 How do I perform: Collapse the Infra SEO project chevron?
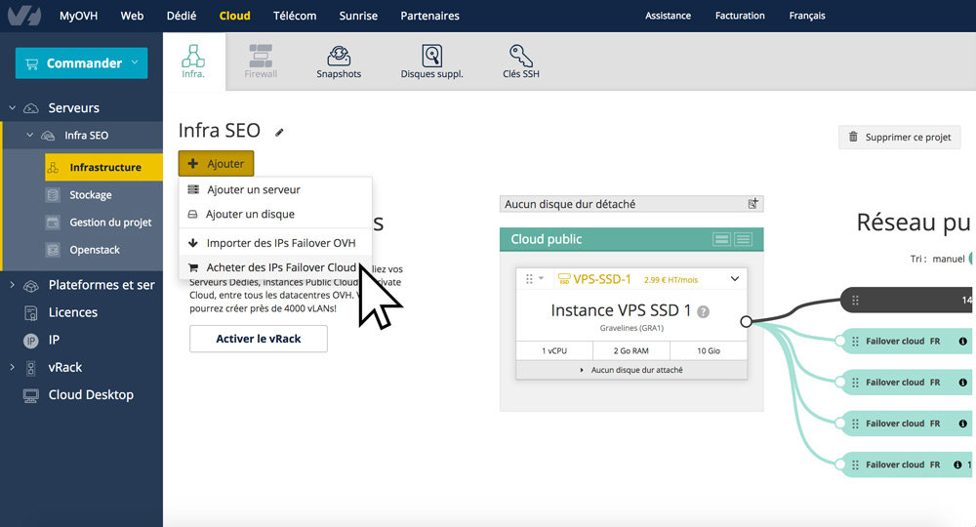pos(29,135)
